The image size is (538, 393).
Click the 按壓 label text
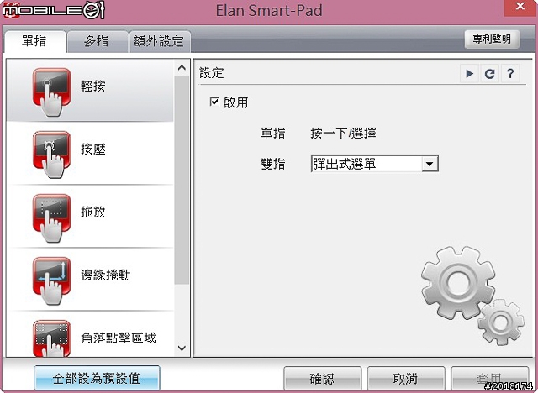[93, 149]
